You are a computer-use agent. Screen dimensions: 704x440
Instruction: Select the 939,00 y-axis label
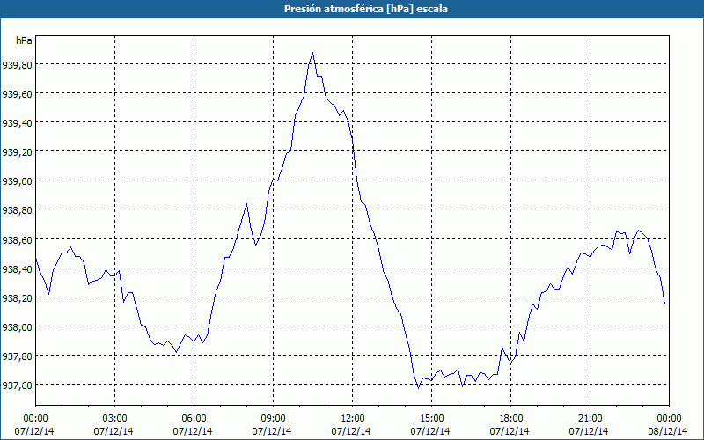point(17,181)
